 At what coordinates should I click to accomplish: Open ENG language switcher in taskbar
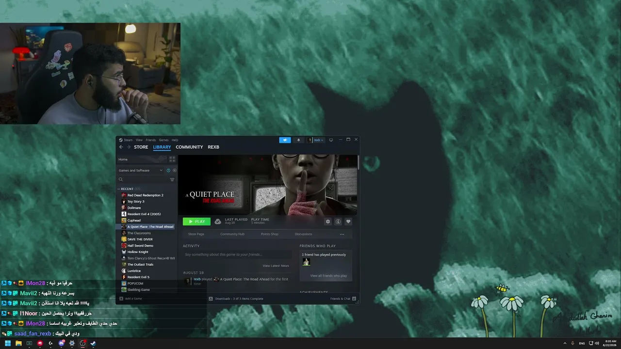(x=582, y=343)
